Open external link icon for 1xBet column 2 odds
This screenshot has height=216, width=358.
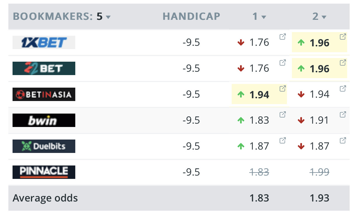[x=343, y=37]
